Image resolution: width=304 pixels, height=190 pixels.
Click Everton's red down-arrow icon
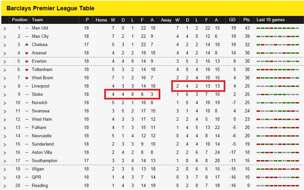[27, 62]
